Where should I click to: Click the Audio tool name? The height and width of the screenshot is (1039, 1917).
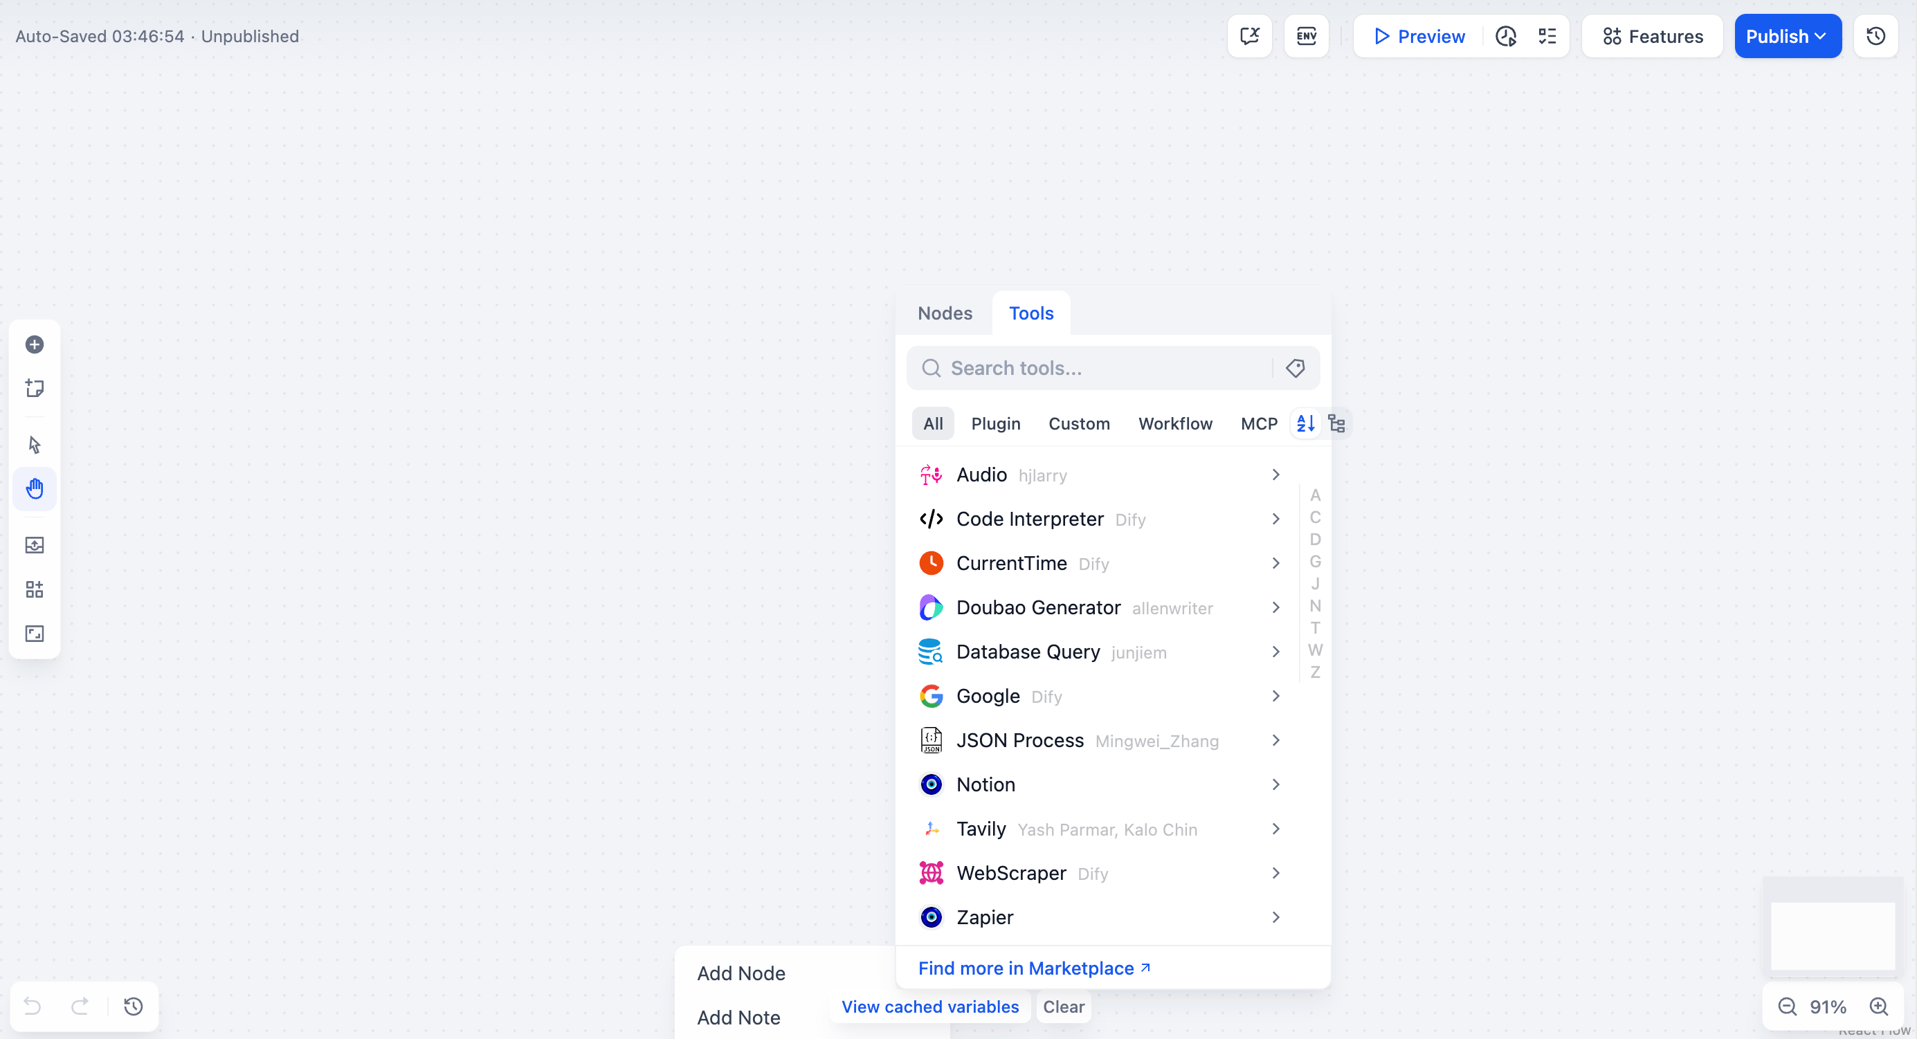point(981,475)
